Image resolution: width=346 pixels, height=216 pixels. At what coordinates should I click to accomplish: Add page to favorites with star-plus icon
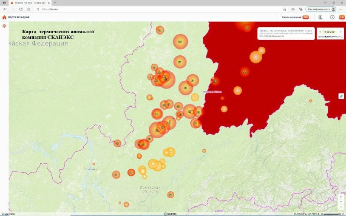point(285,9)
